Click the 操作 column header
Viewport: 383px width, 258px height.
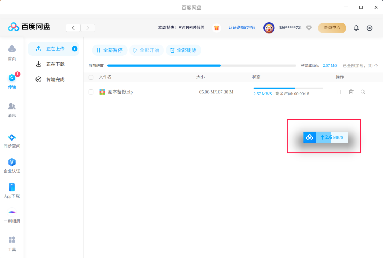[x=340, y=77]
